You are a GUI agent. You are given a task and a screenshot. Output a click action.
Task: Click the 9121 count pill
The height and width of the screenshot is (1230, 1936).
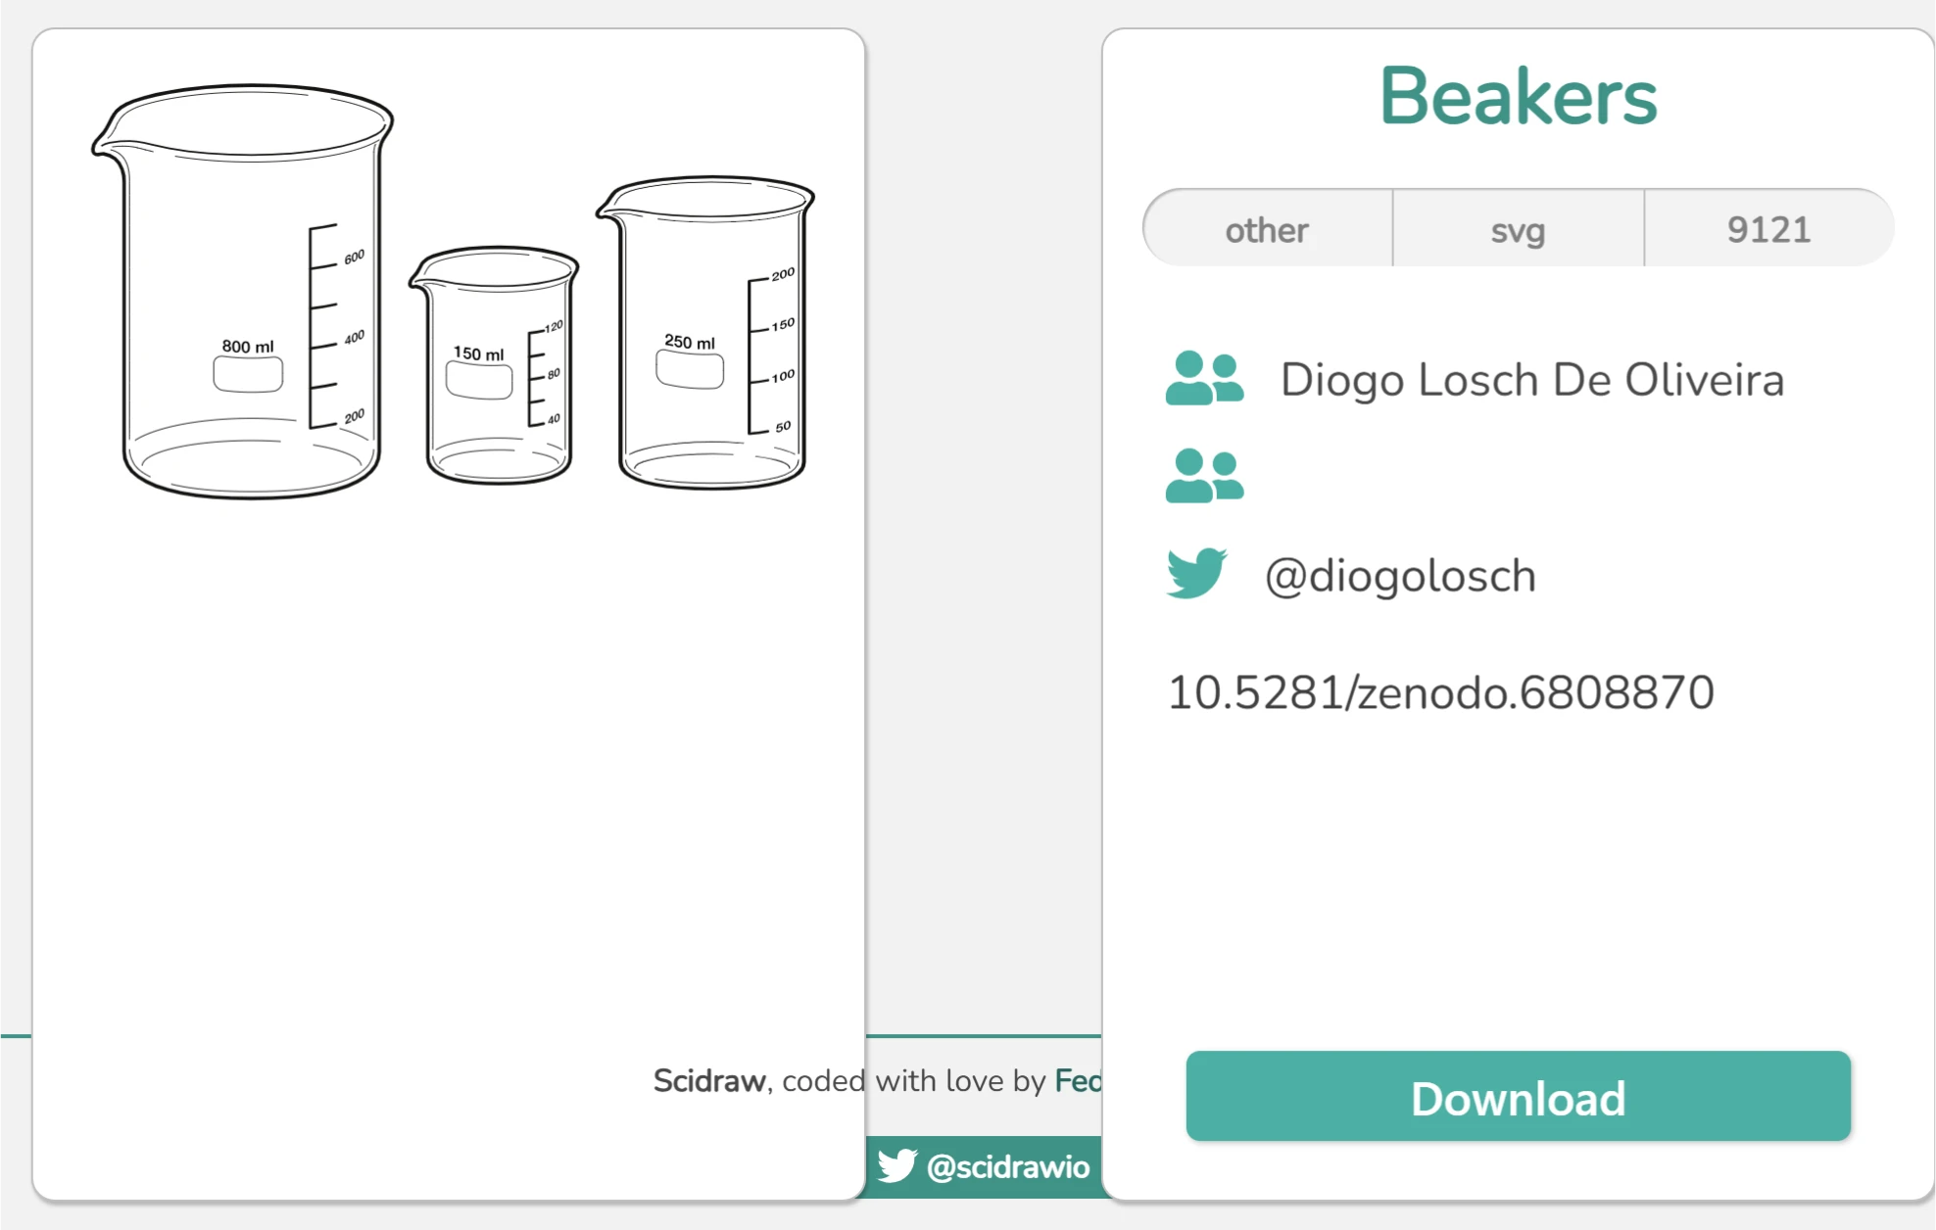click(x=1768, y=229)
